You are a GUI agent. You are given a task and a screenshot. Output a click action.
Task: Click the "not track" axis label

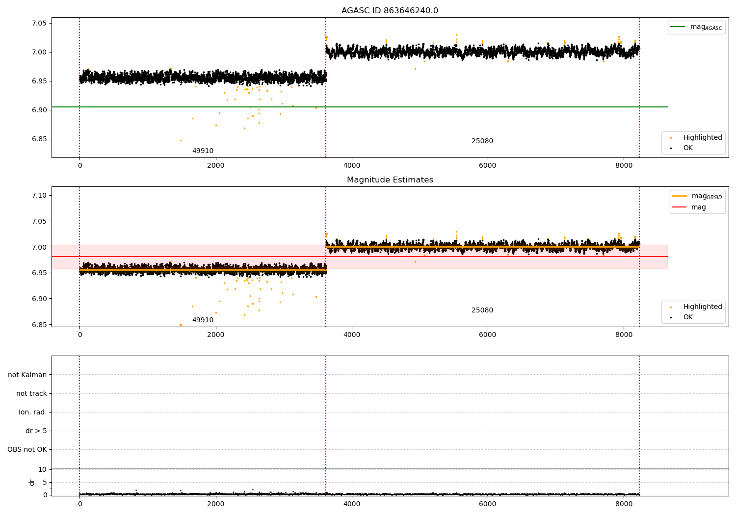(31, 393)
